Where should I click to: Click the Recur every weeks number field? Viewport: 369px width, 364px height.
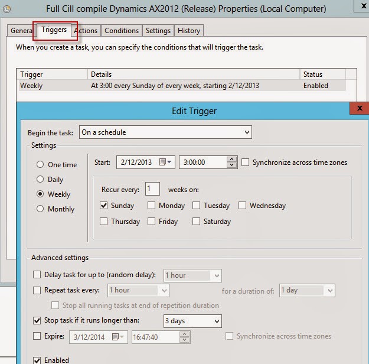[x=152, y=188]
